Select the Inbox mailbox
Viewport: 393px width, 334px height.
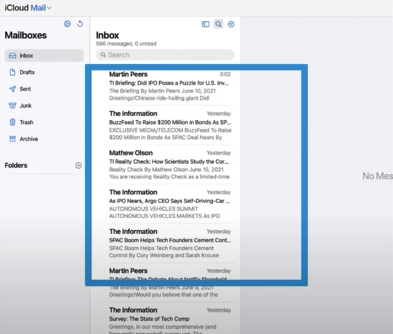point(44,55)
